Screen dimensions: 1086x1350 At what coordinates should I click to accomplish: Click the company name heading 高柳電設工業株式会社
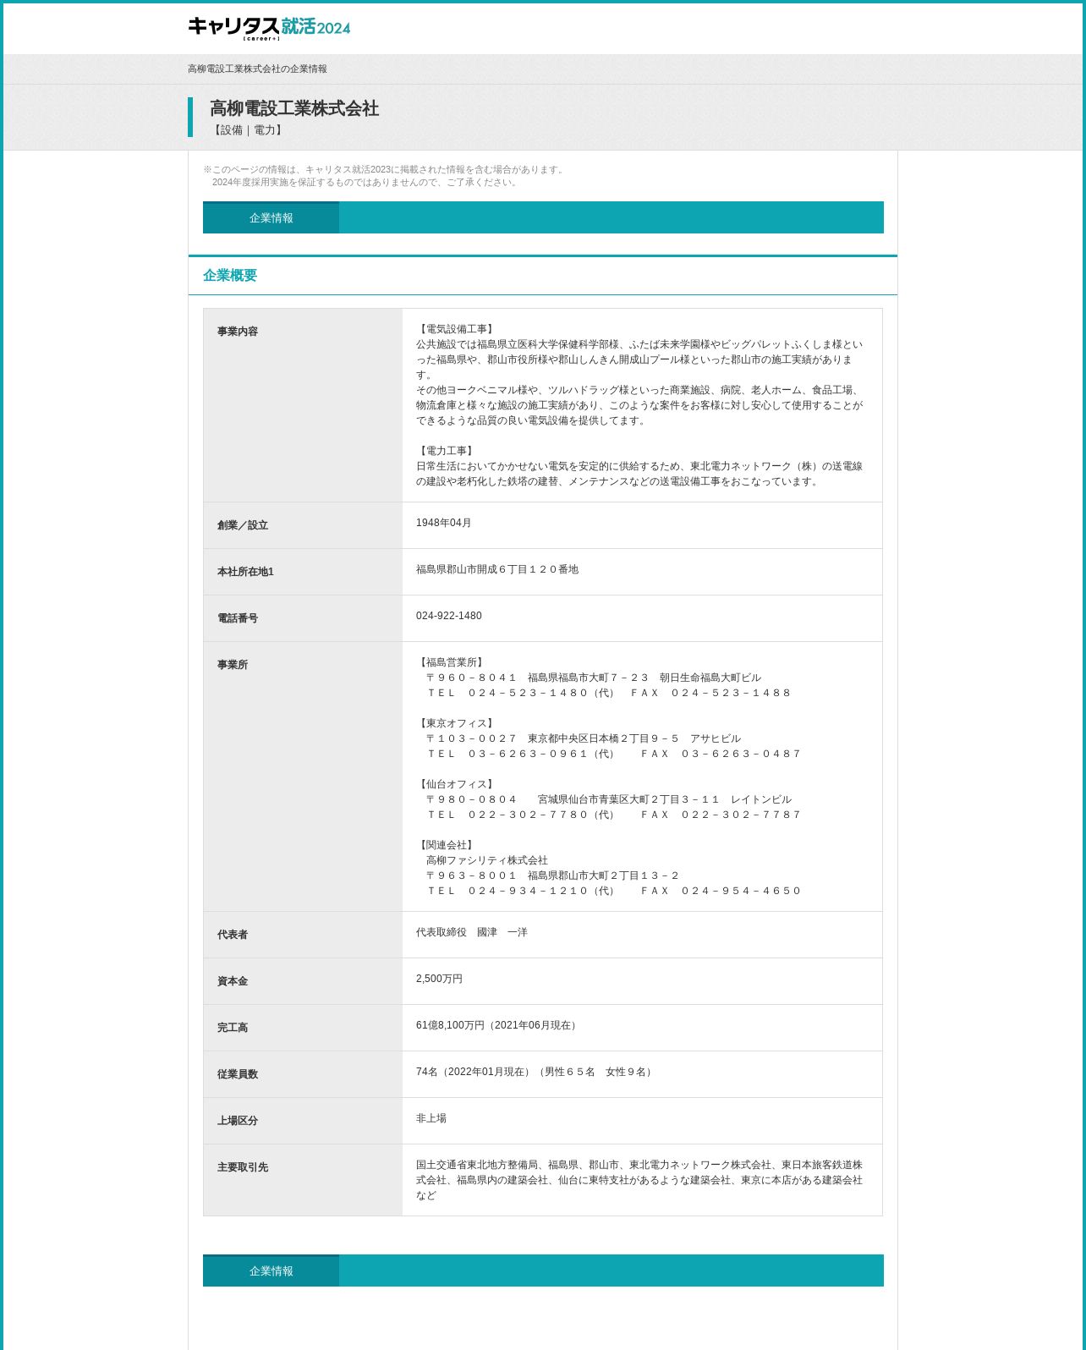point(294,108)
